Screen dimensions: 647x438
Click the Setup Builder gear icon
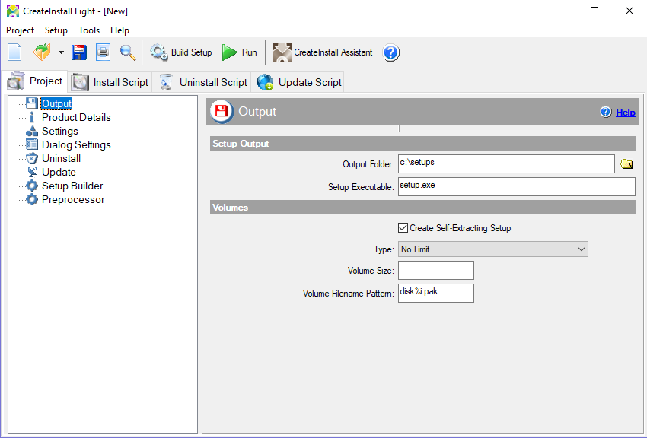tap(32, 186)
